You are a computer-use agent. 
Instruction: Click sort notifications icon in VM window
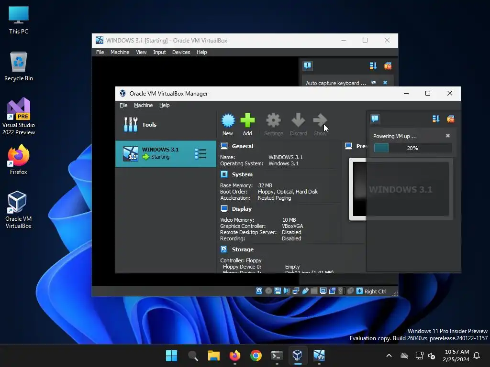point(373,65)
